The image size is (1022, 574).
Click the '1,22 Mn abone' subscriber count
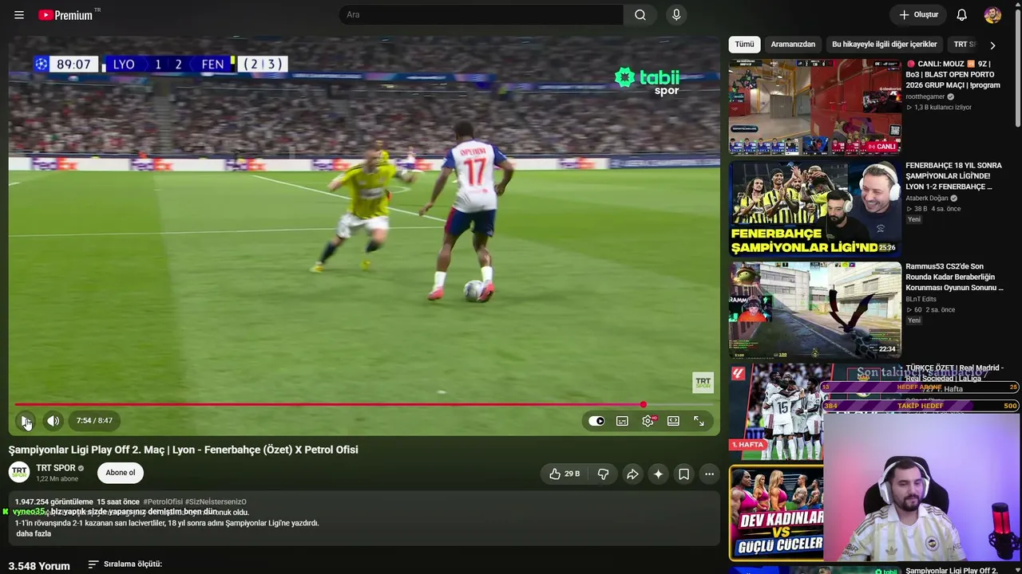[57, 479]
